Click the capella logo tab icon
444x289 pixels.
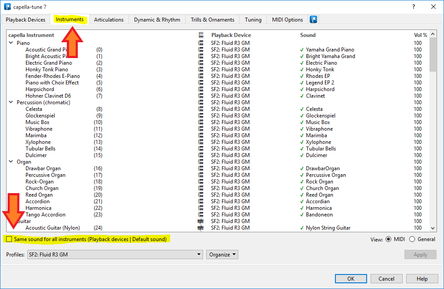tap(313, 19)
